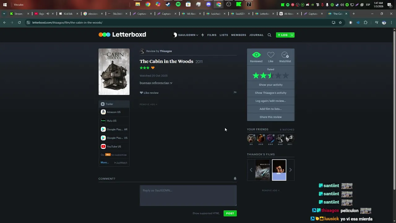
Task: Click Thiaagox's small avatar beside Review by
Action: click(x=142, y=51)
